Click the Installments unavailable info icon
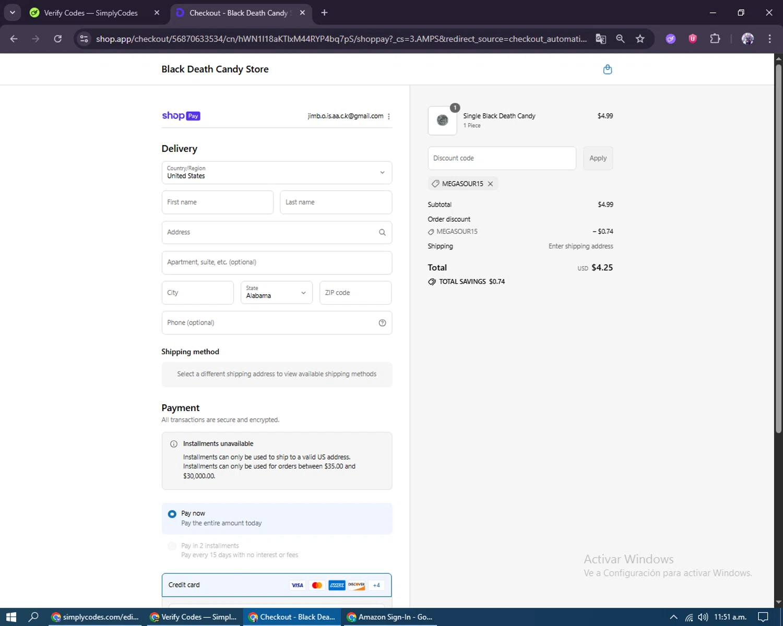 click(174, 444)
